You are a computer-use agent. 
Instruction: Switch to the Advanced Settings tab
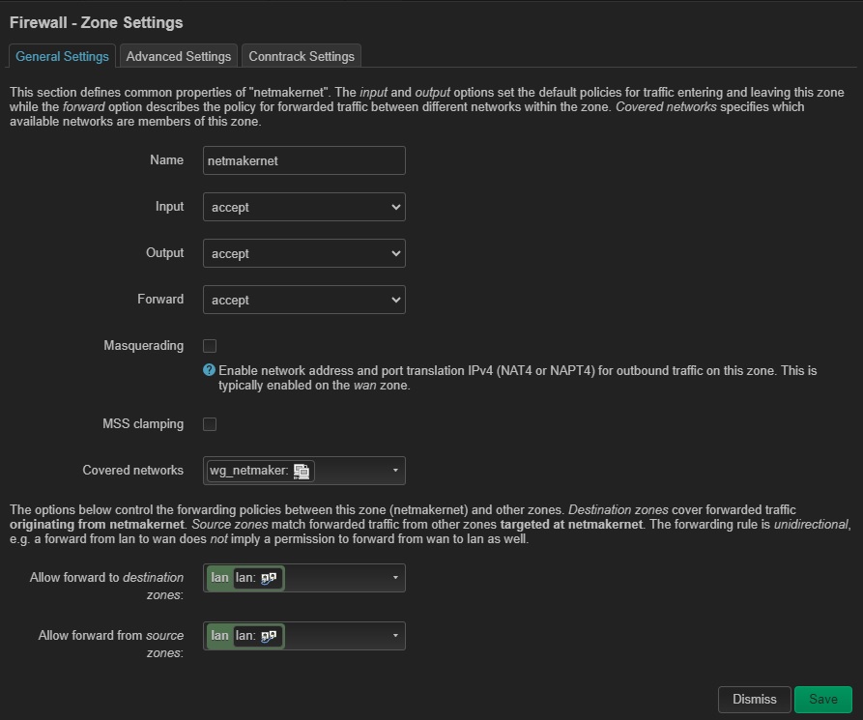point(179,56)
